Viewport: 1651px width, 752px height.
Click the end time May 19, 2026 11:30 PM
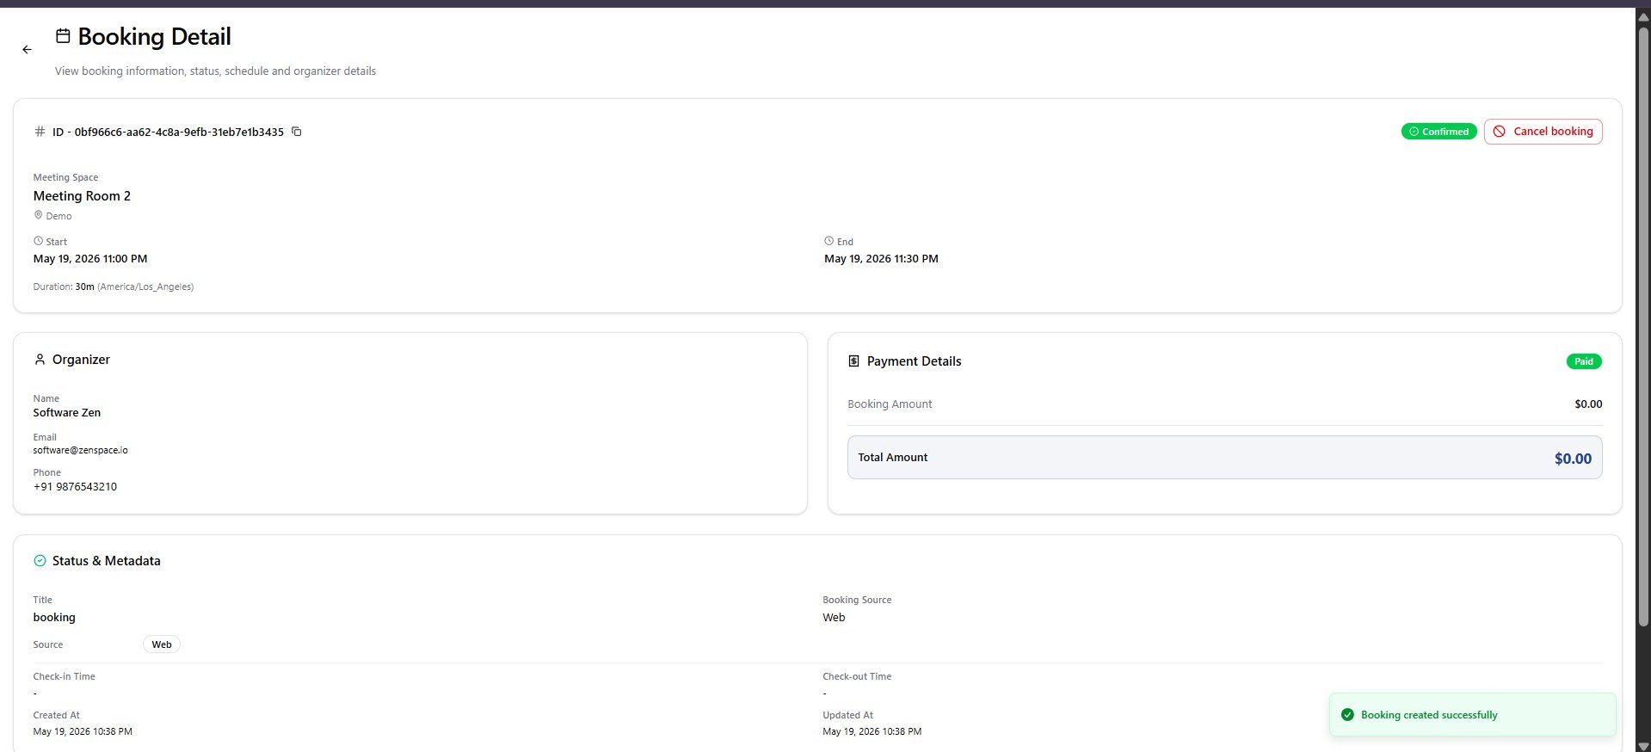(881, 258)
